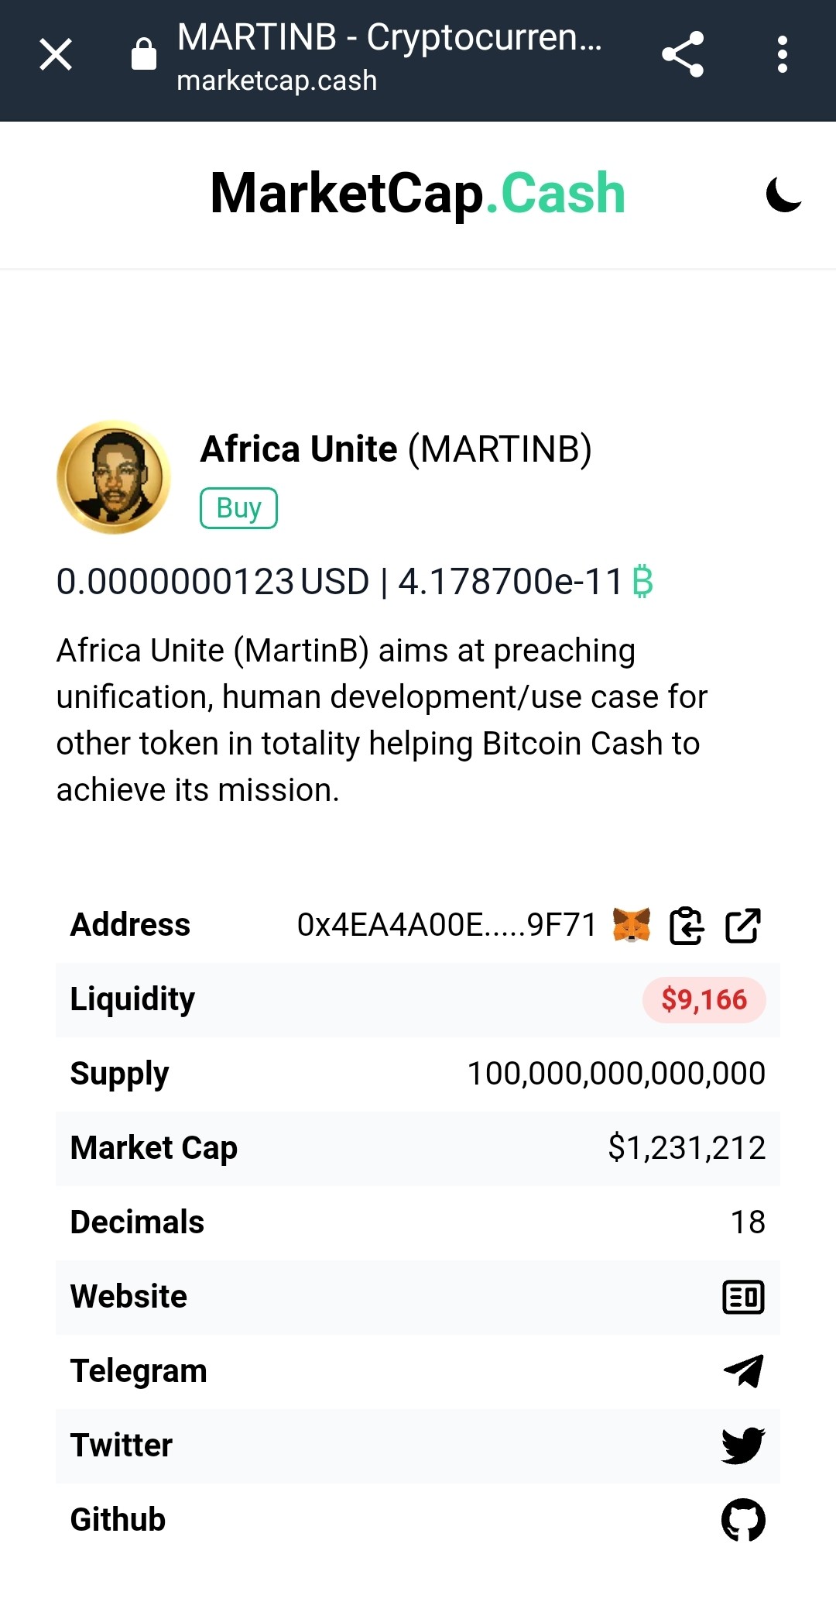
Task: Open the three-dot browser menu
Action: pos(783,54)
